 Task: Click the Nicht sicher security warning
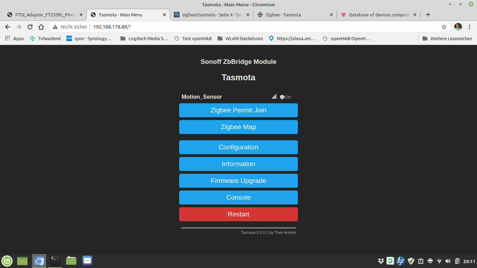point(70,27)
